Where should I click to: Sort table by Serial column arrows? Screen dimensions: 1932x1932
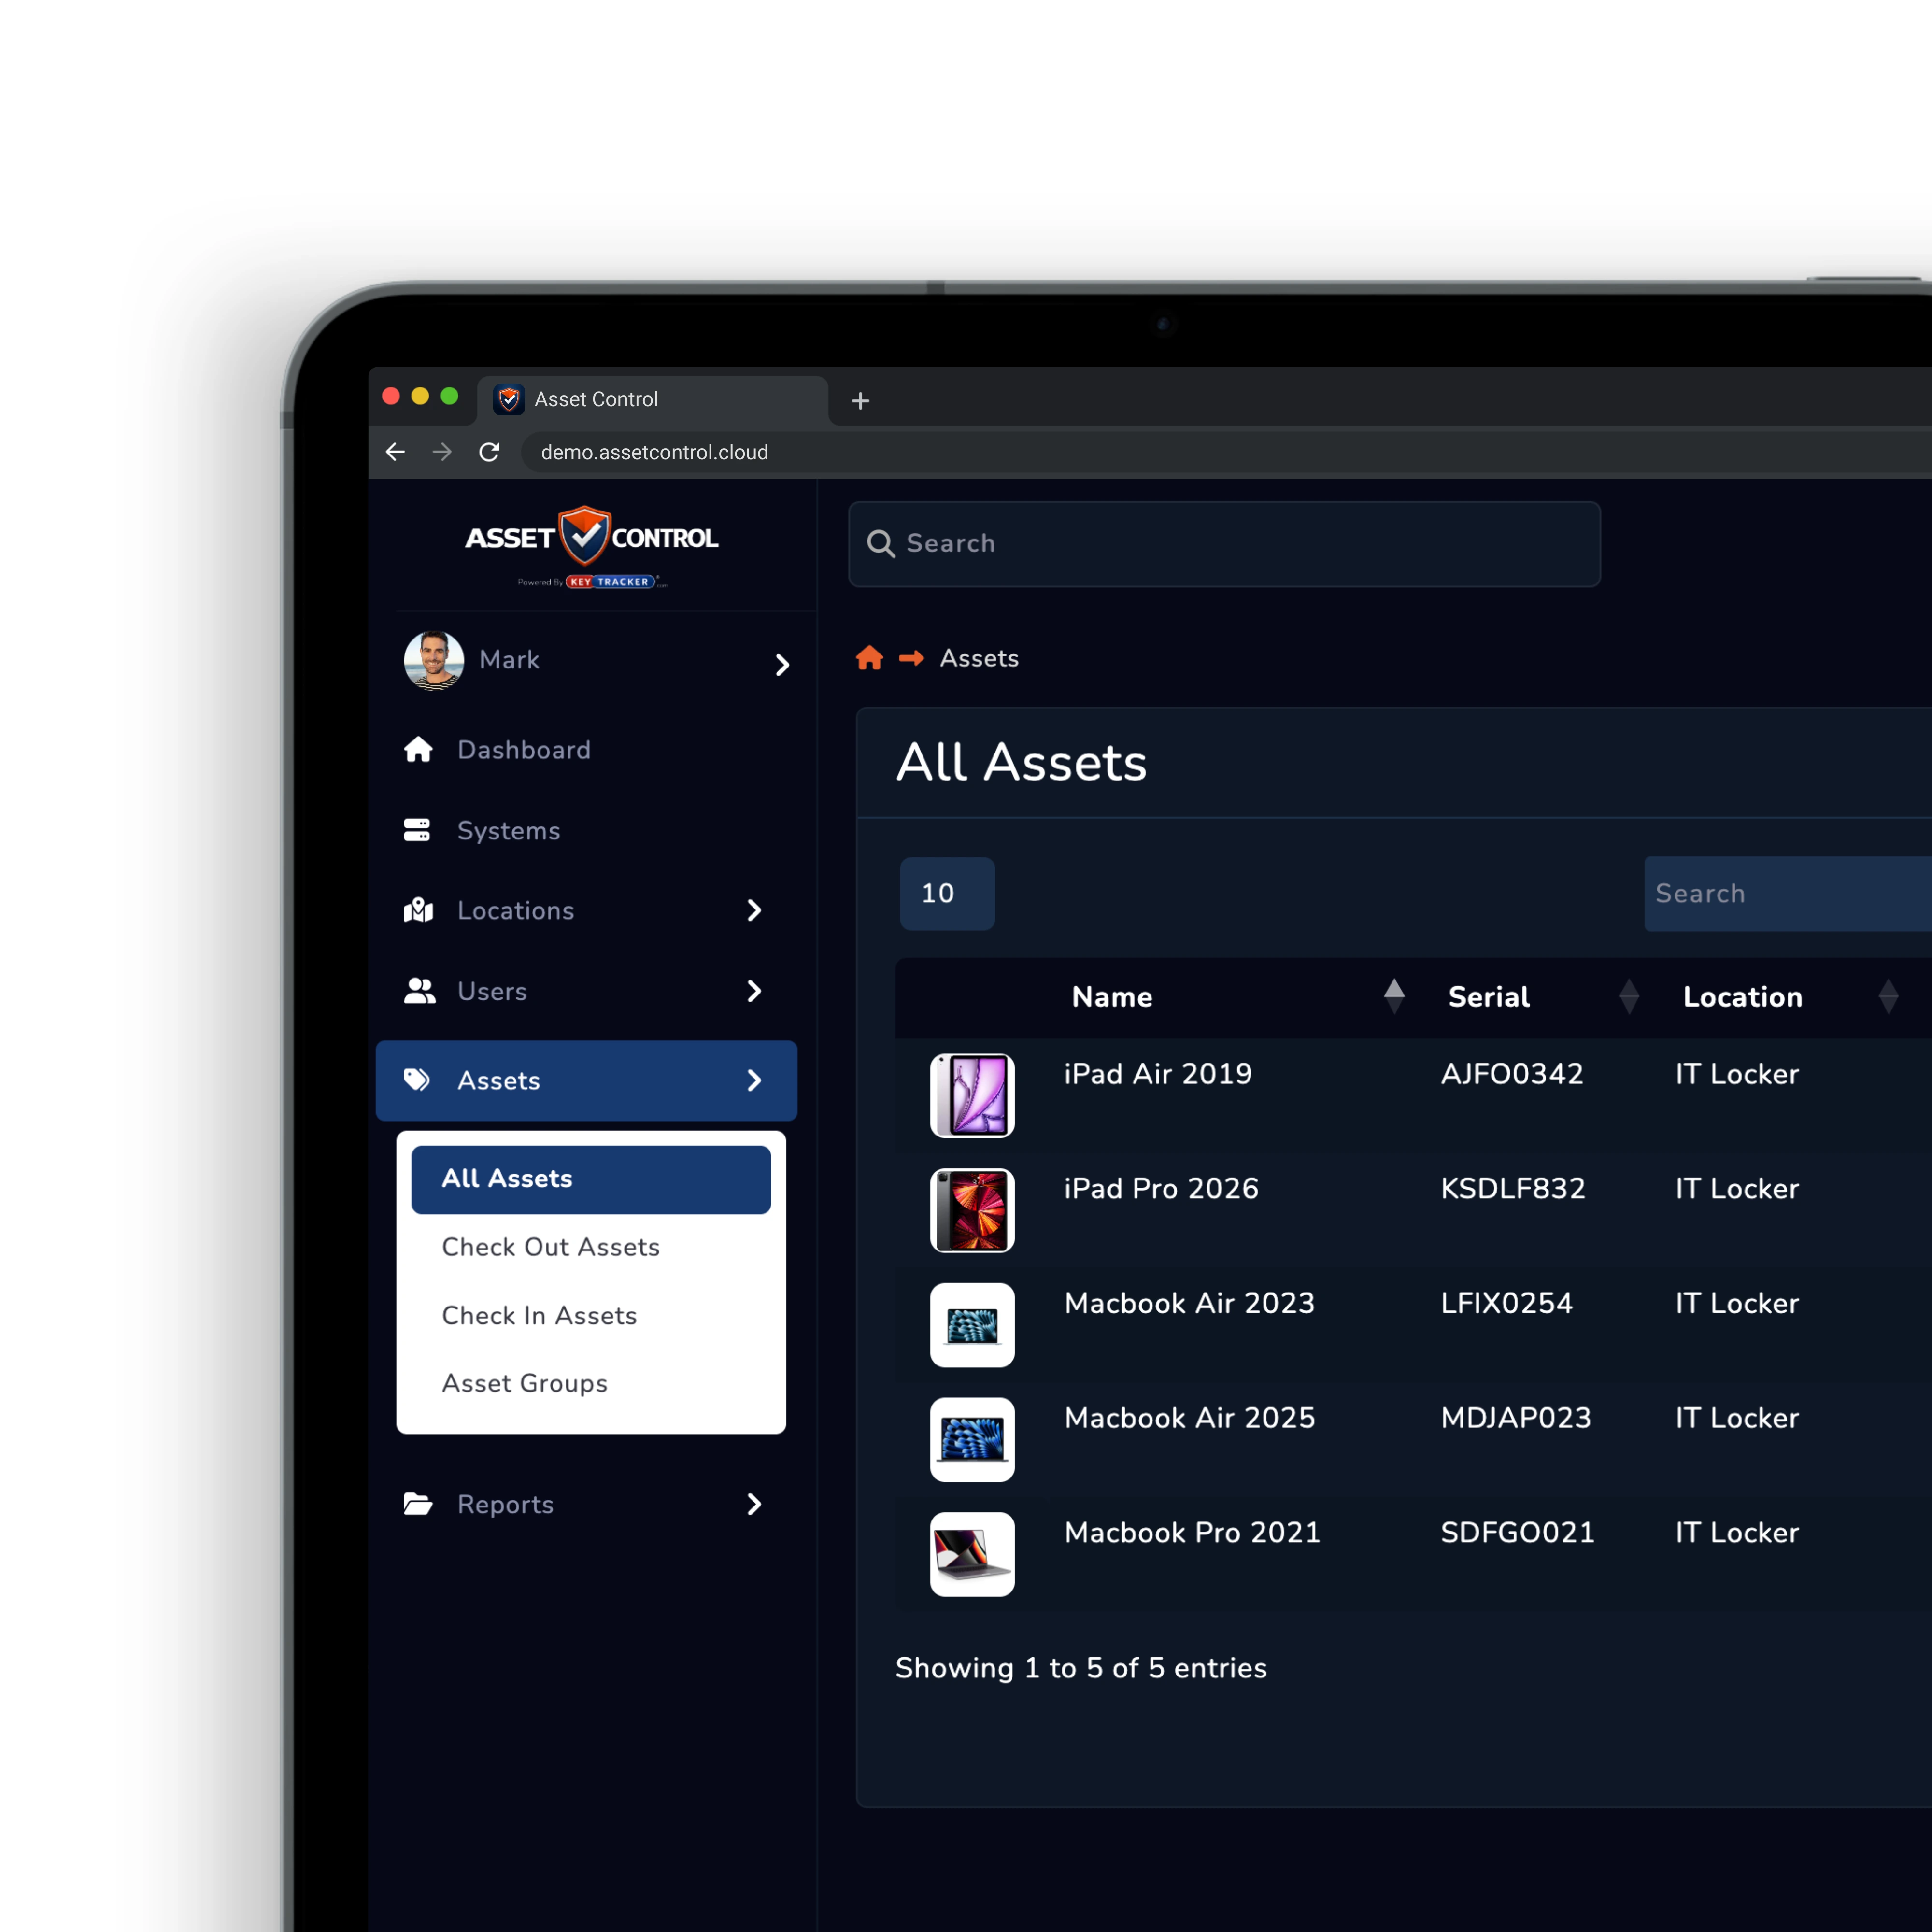(x=1628, y=996)
